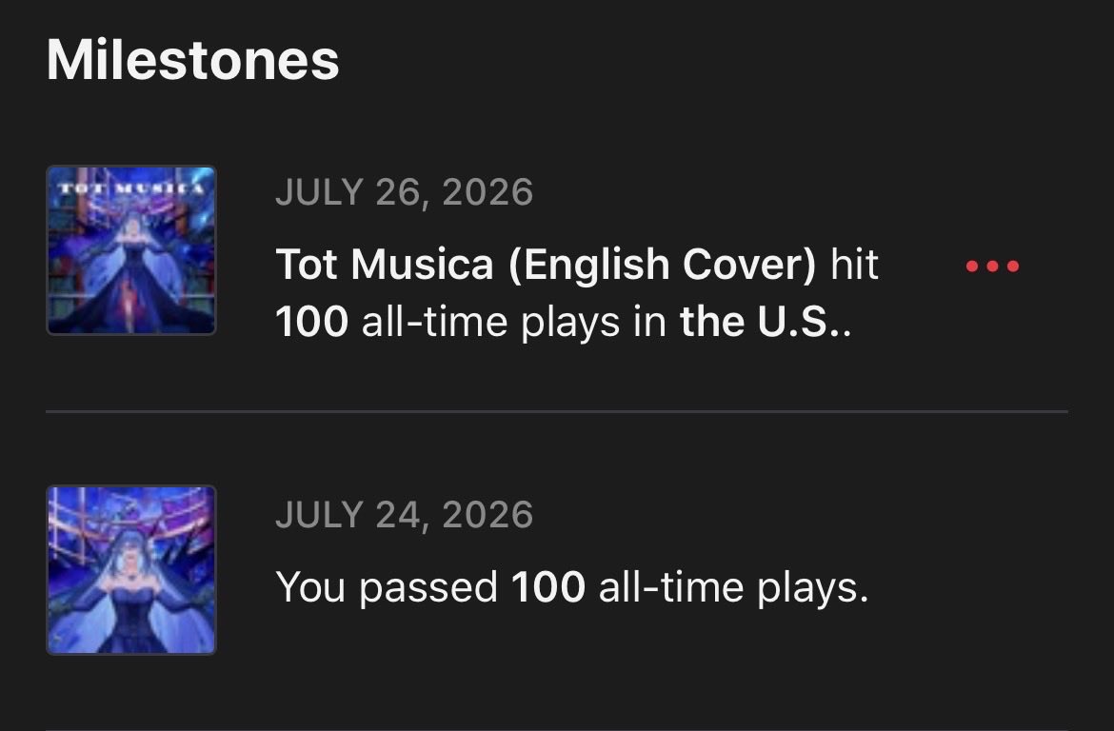Click "the U.S." bold country text
The height and width of the screenshot is (731, 1114).
click(x=760, y=322)
